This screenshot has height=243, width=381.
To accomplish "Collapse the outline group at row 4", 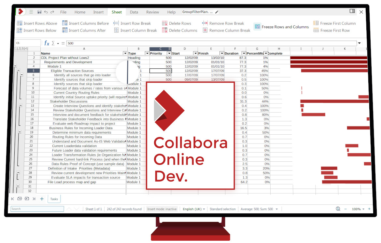I will 15,66.
